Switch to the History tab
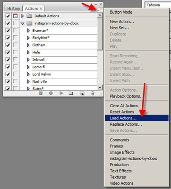Image resolution: width=171 pixels, height=189 pixels. (x=14, y=9)
